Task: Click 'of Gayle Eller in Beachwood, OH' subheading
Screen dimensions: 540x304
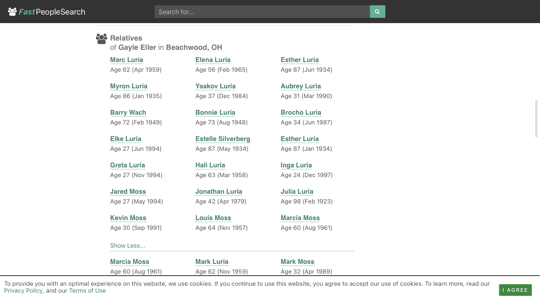Action: click(166, 47)
